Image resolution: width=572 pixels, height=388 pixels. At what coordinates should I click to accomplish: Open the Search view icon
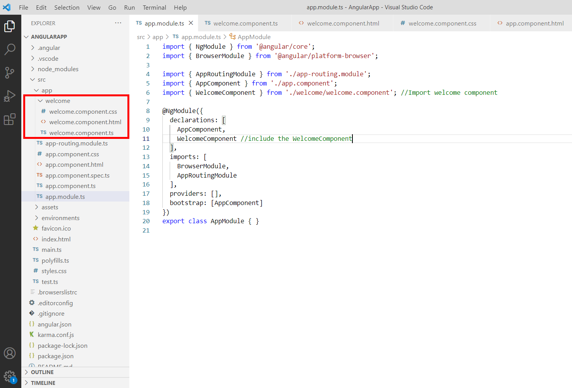[x=10, y=49]
